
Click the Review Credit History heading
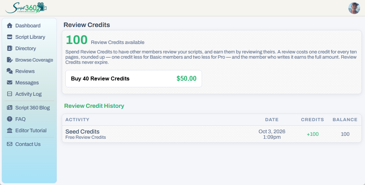[x=94, y=106]
